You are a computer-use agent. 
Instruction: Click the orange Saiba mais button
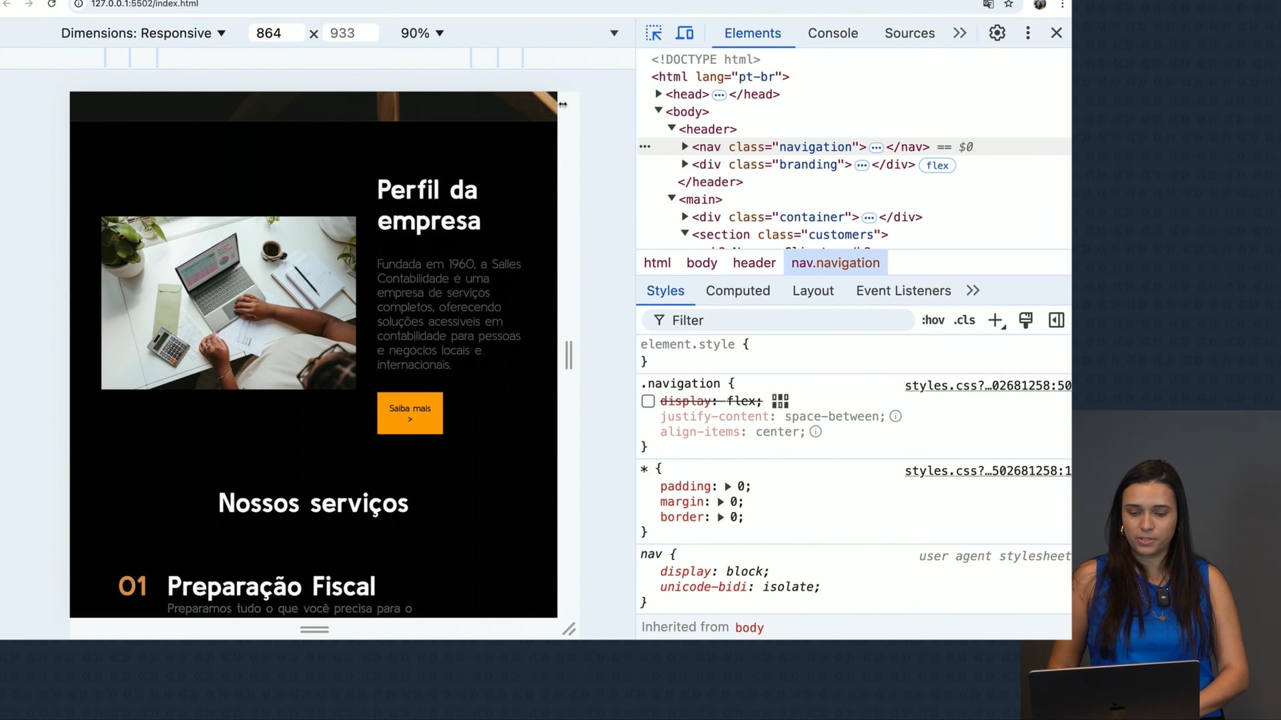[x=410, y=413]
